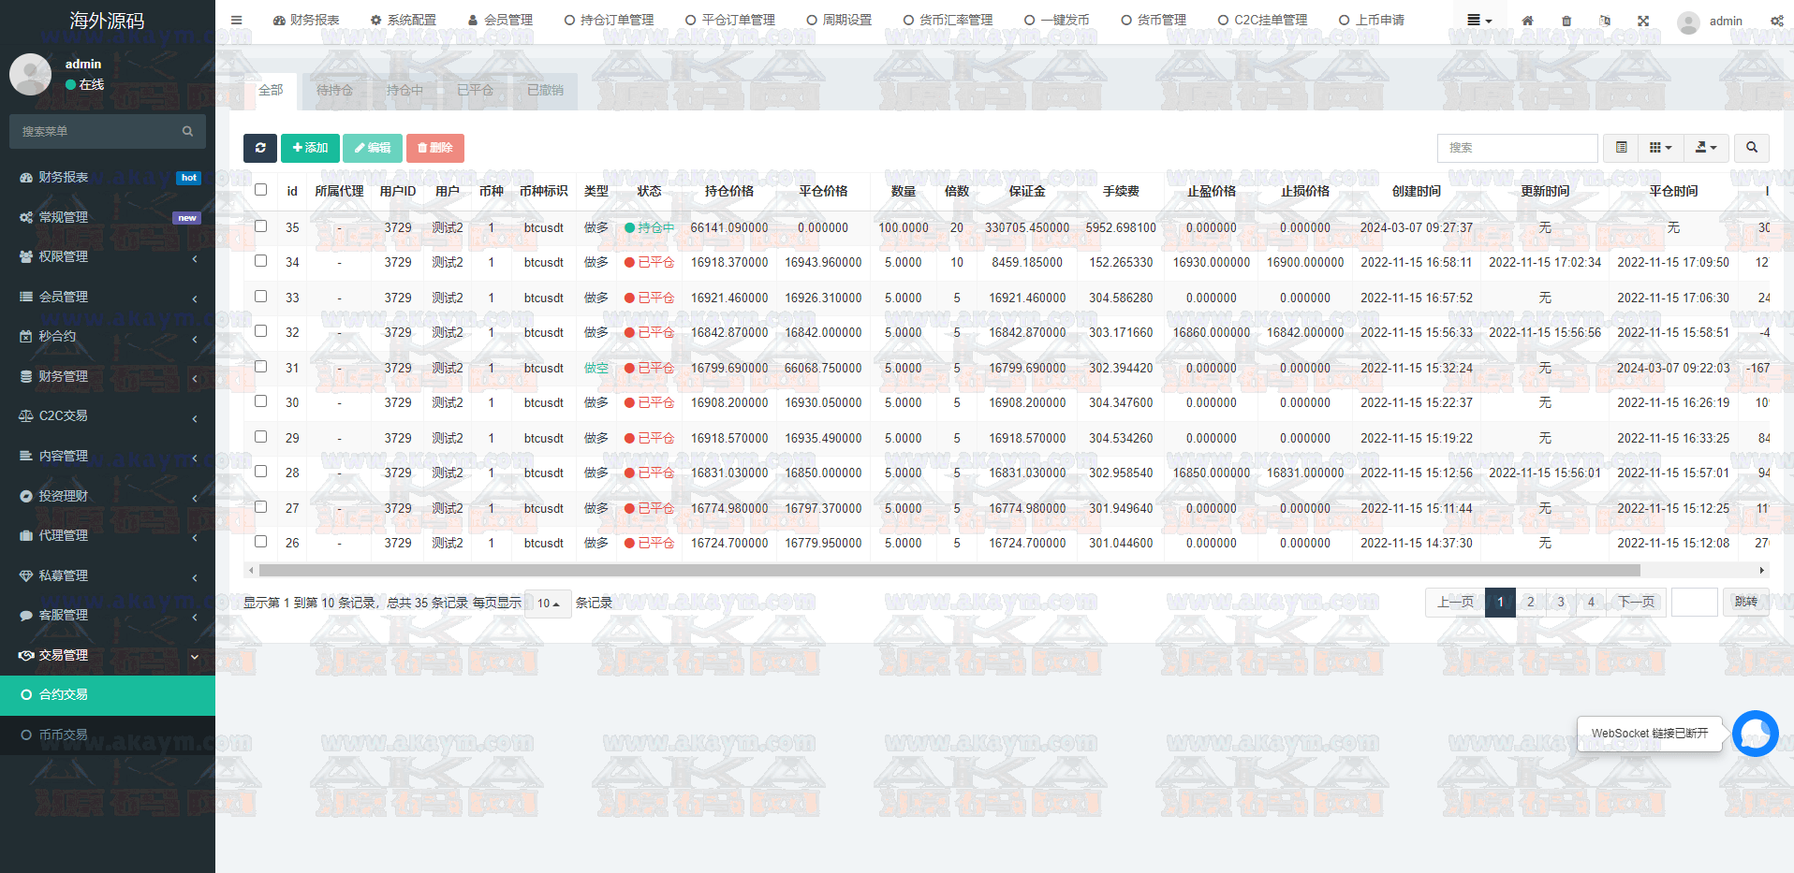Select the checkbox for row id 35

(260, 226)
